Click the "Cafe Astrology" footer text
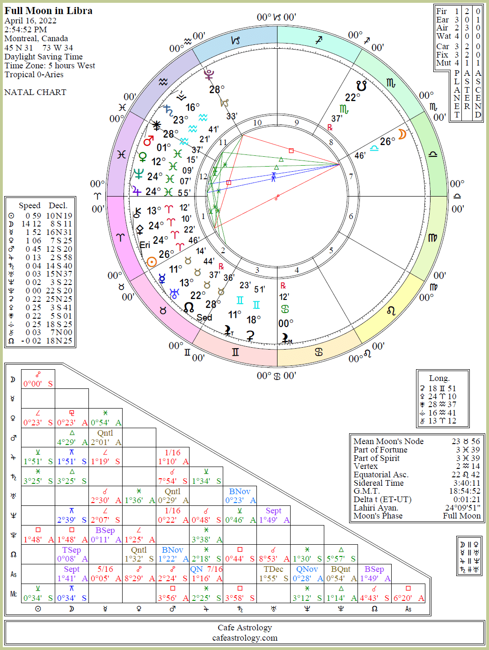The height and width of the screenshot is (650, 489). point(245,628)
